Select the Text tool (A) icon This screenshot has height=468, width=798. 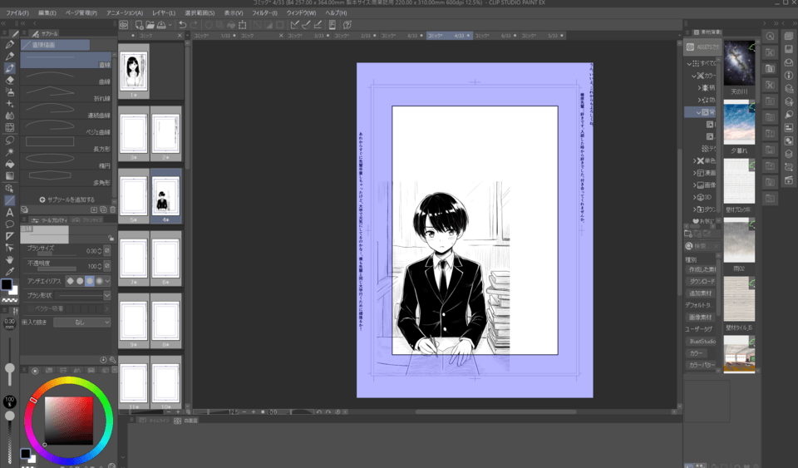click(x=9, y=212)
